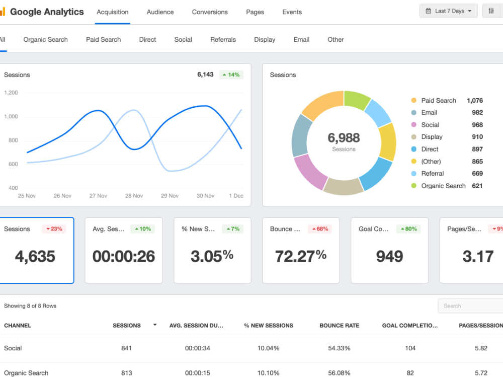The width and height of the screenshot is (503, 377).
Task: Select the Social channel tab
Action: point(183,39)
